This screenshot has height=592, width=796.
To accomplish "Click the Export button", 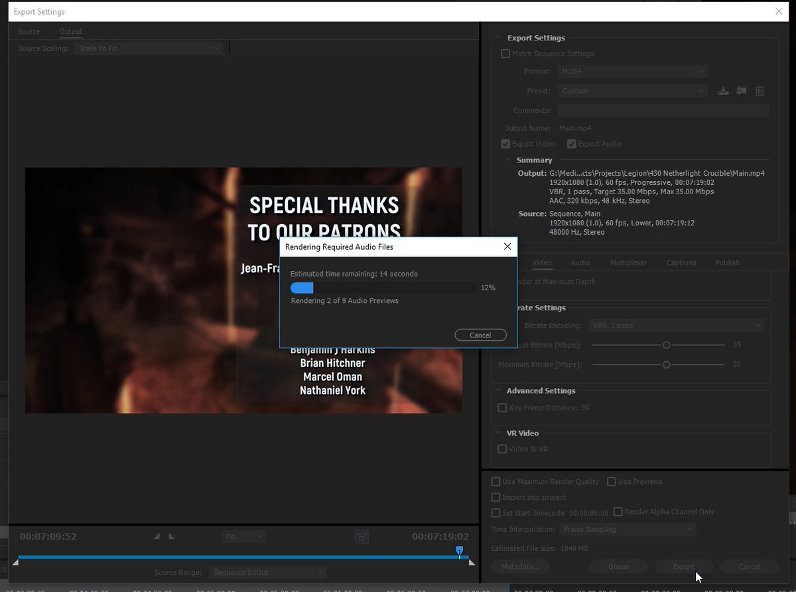I will 684,567.
